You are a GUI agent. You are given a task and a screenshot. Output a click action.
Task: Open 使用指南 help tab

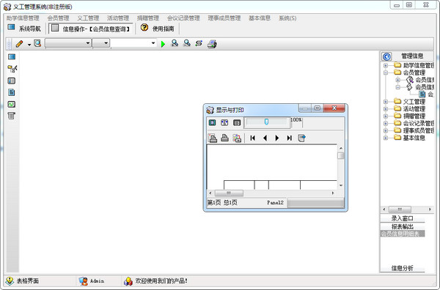tap(158, 29)
